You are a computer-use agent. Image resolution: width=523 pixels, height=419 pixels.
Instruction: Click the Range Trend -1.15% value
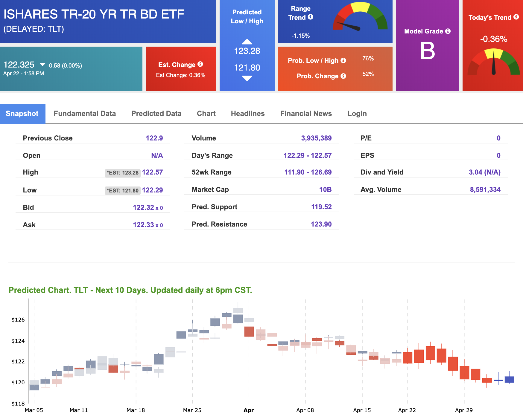click(x=301, y=36)
